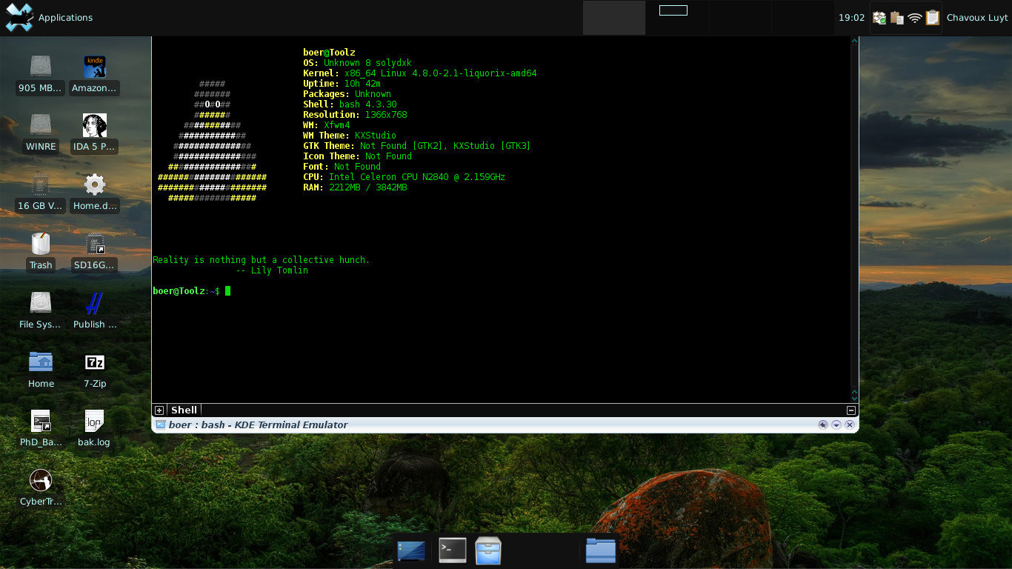Open the blue folder in the dock
The image size is (1012, 569).
[x=600, y=550]
